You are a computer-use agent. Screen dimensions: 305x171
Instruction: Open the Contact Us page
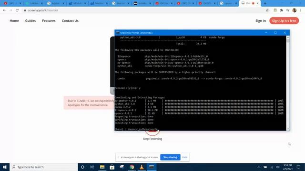70,20
